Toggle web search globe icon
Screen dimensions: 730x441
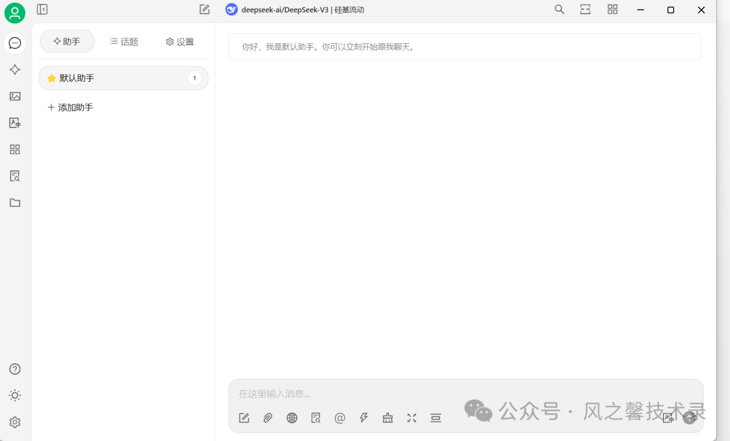[292, 418]
